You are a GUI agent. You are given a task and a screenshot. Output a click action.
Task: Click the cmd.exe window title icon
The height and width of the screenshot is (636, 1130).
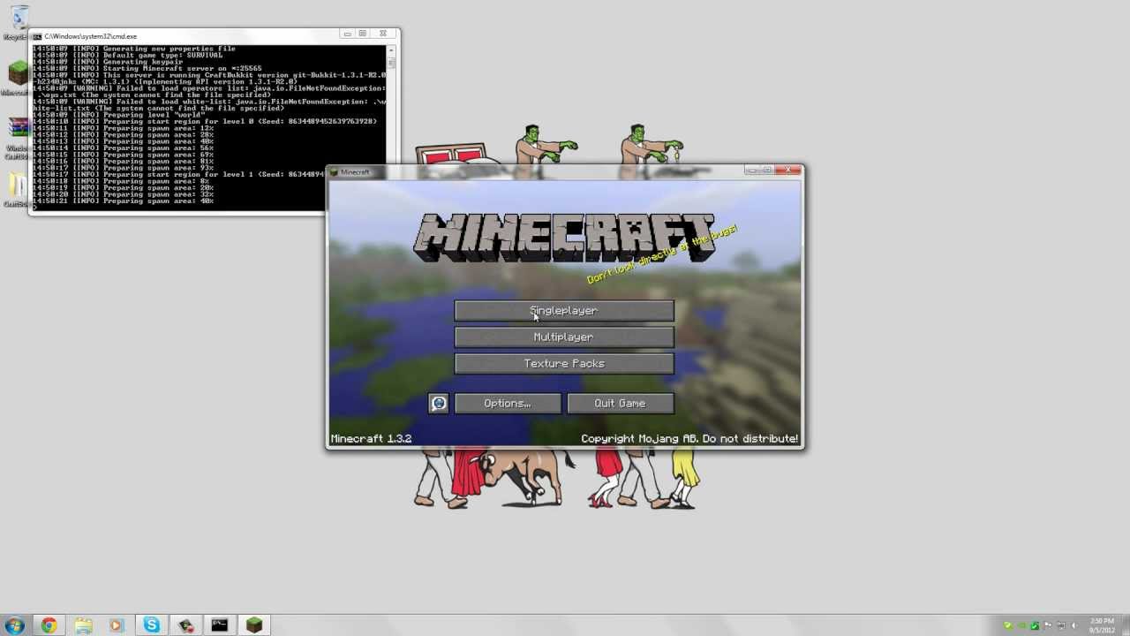click(37, 36)
